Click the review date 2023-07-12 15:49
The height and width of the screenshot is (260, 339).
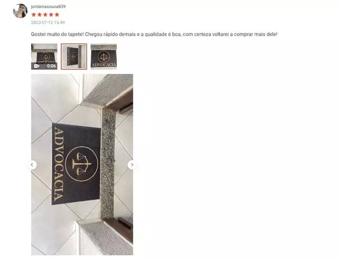click(48, 23)
